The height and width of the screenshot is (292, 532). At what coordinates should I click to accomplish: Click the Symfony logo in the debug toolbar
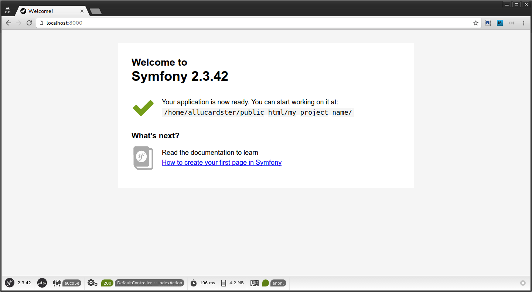pyautogui.click(x=10, y=283)
